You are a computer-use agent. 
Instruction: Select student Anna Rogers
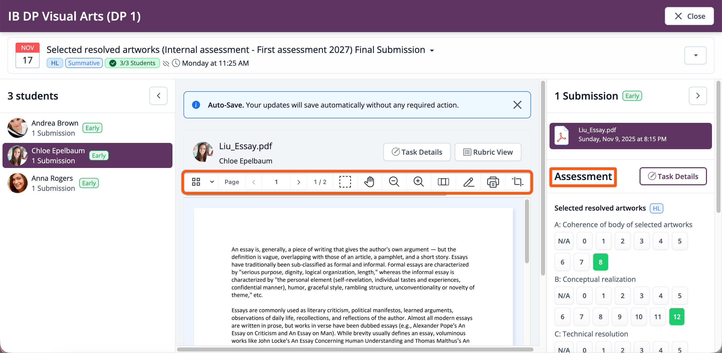tap(87, 183)
